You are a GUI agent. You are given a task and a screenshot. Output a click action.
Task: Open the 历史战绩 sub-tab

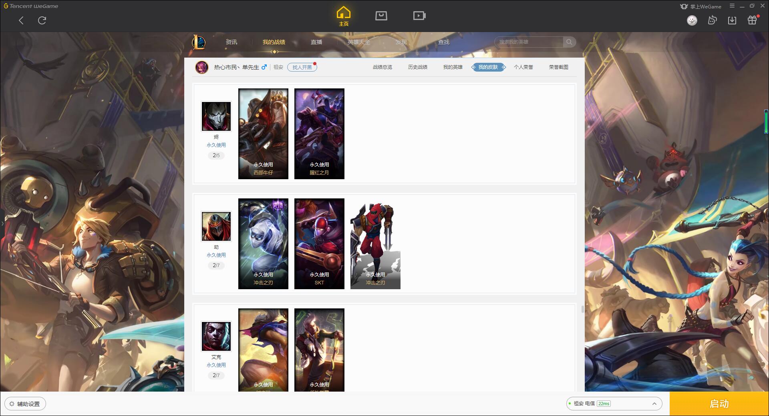click(418, 67)
